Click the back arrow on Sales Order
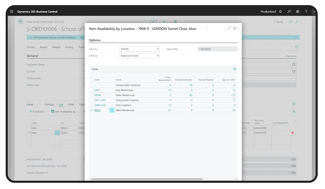The image size is (325, 189). 21,22
